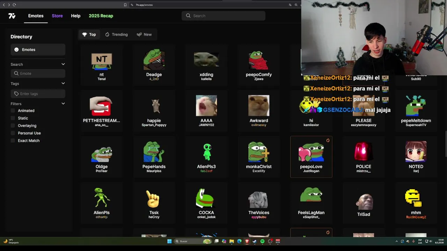Open the xdding emote
447x251 pixels.
pos(206,65)
